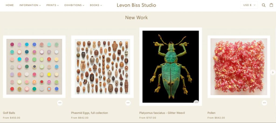The image size is (276, 123).
Task: Advance carousel with right arrow button
Action: point(273,72)
